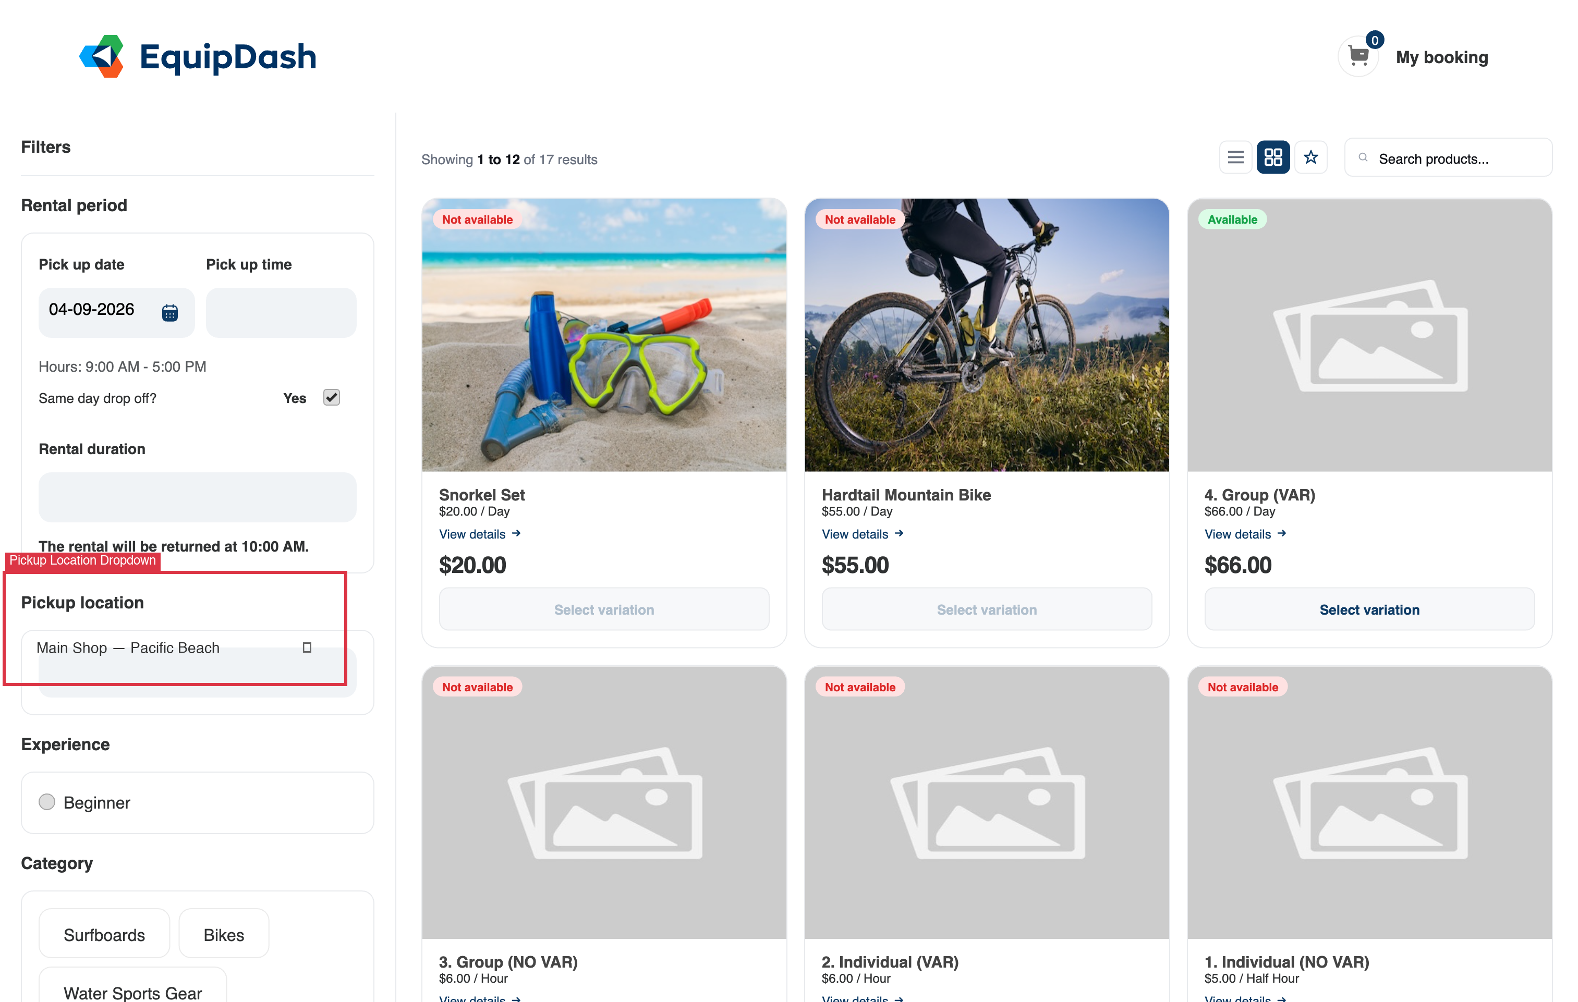Click the 1. Individual (NO VAR) title
The height and width of the screenshot is (1002, 1578).
(x=1286, y=961)
